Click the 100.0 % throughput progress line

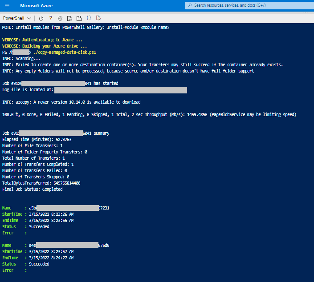(x=149, y=115)
